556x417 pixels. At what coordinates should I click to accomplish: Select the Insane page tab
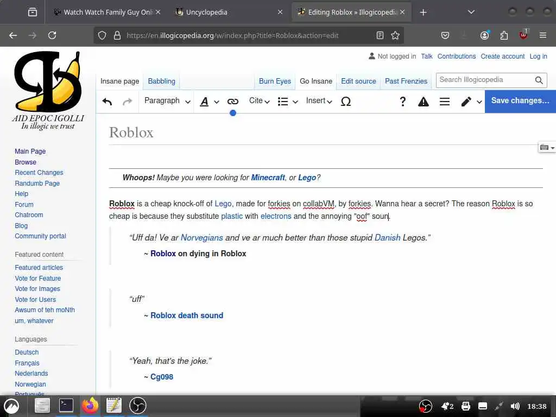tap(120, 81)
